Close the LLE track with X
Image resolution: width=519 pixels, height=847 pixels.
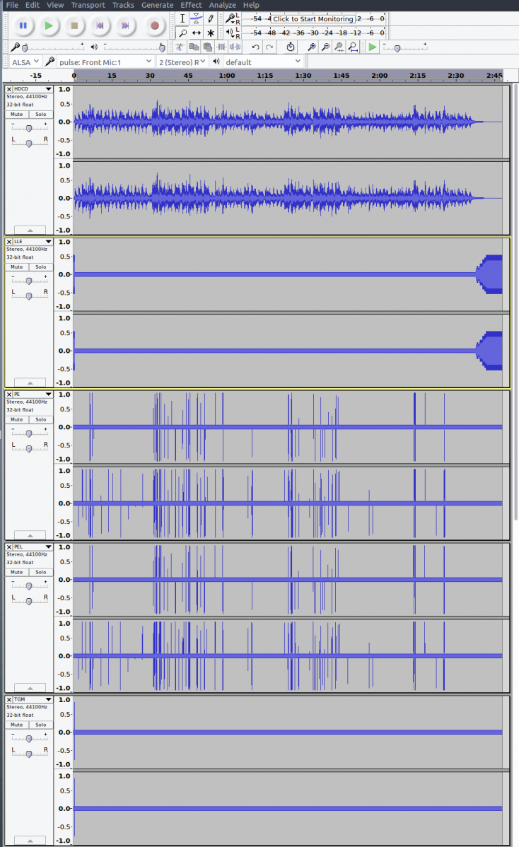[x=9, y=242]
